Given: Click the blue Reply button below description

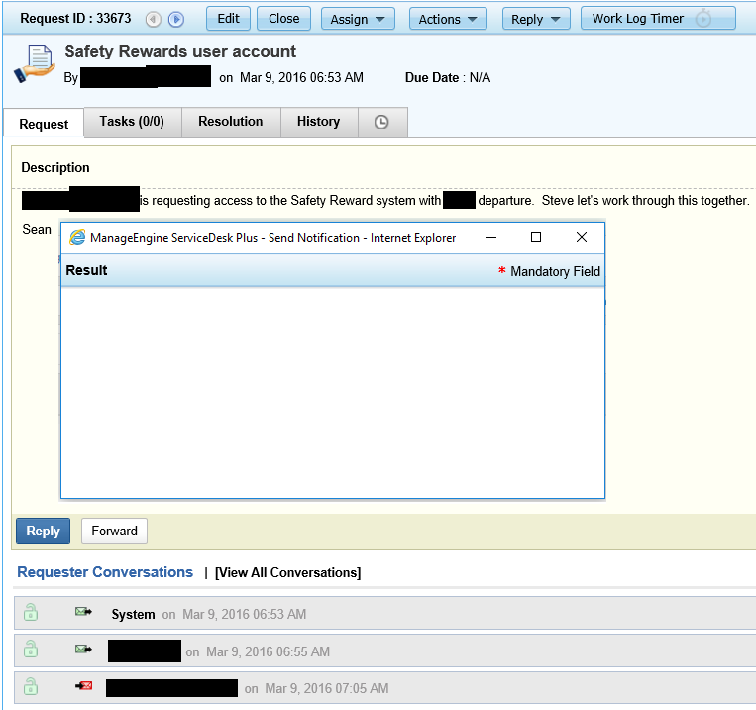Looking at the screenshot, I should click(43, 531).
